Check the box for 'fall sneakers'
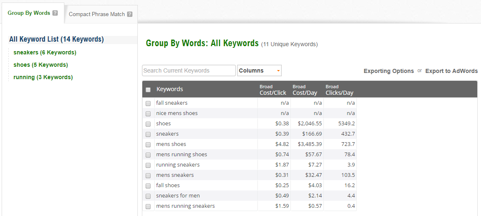Image resolution: width=481 pixels, height=216 pixels. point(148,103)
